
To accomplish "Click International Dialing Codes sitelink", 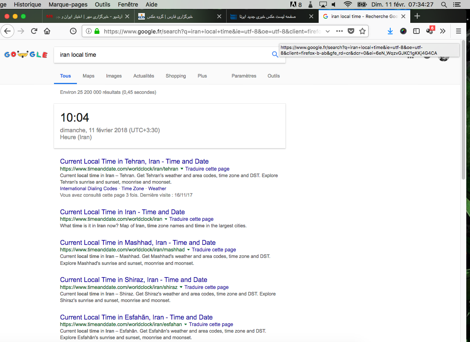I will pyautogui.click(x=88, y=189).
